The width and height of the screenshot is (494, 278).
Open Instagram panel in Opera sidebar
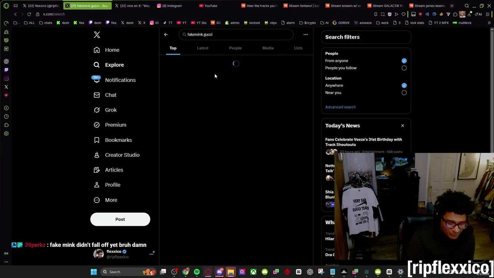point(6,78)
